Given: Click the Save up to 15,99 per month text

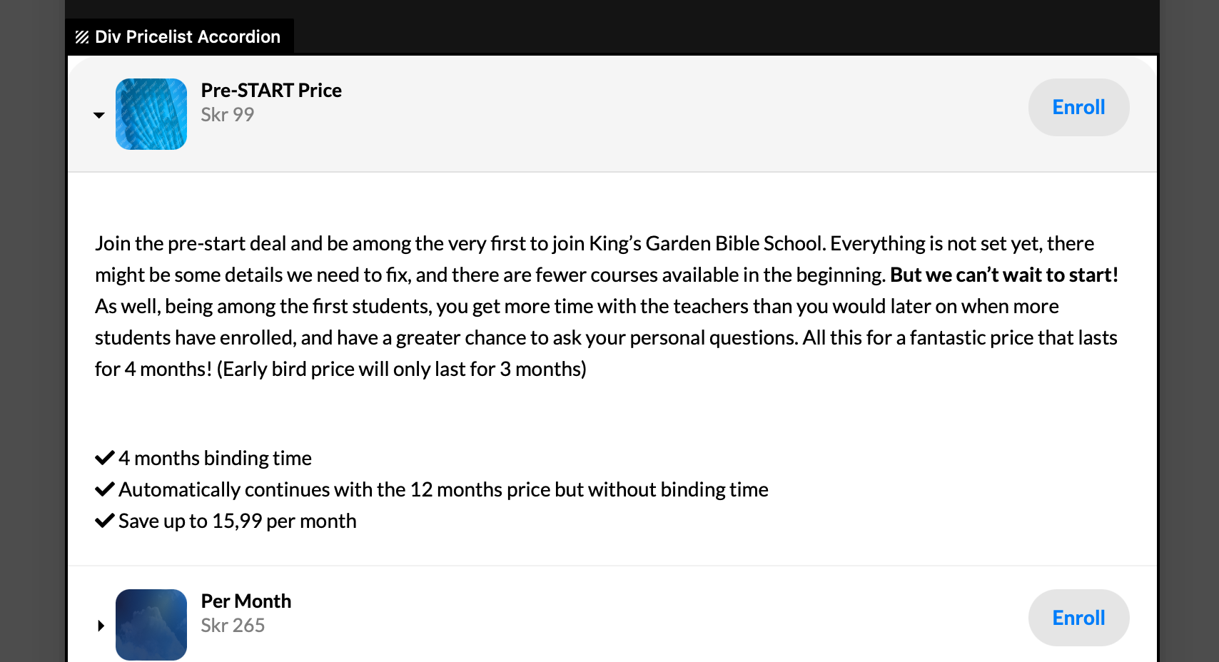Looking at the screenshot, I should 237,521.
